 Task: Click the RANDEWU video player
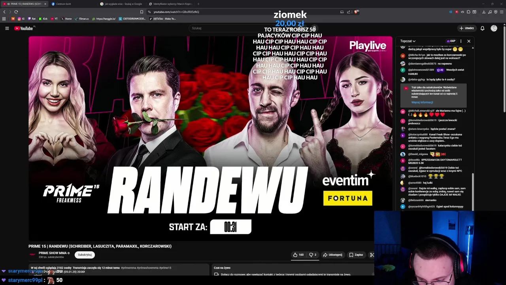(x=210, y=138)
